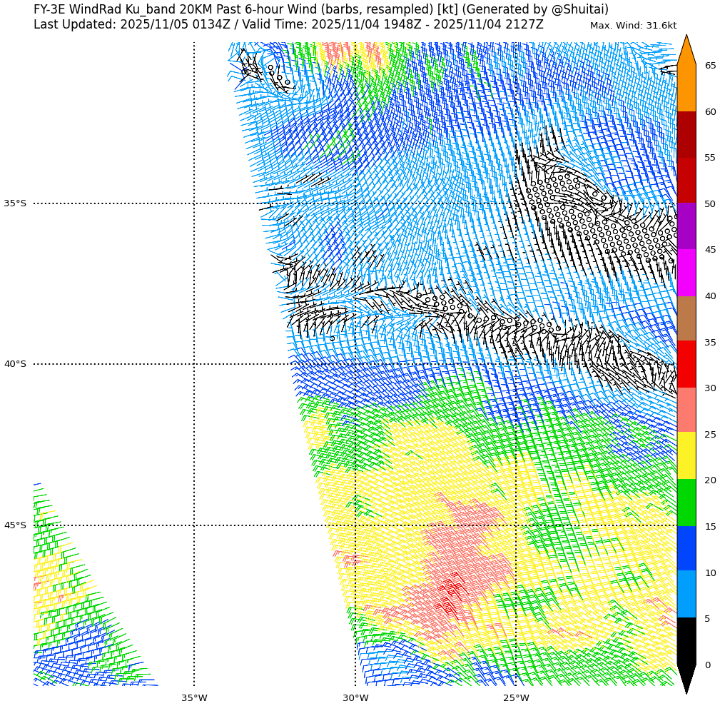Select the yellow 20–25 kt colorbar segment
Image resolution: width=720 pixels, height=706 pixels.
point(686,455)
